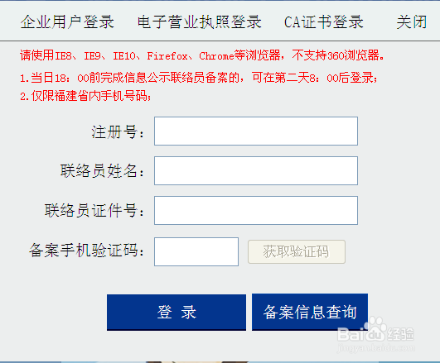Select the CA证书登录 tab

click(324, 21)
